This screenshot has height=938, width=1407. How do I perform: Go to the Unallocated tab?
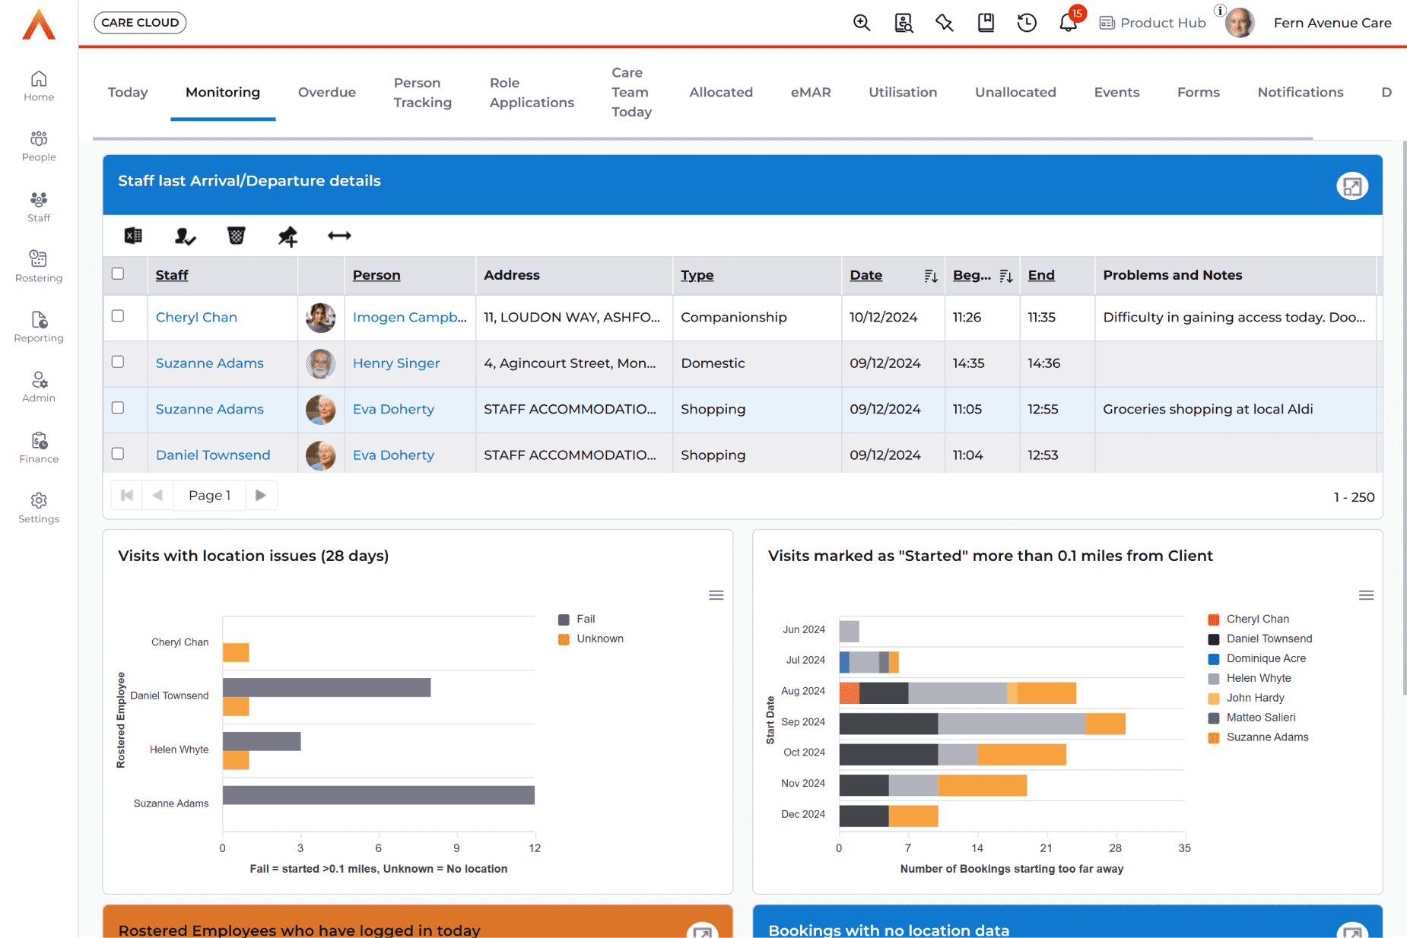[1015, 92]
